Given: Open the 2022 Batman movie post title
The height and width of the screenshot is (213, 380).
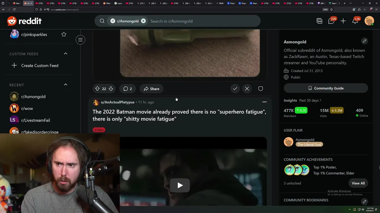Looking at the screenshot, I should [179, 115].
